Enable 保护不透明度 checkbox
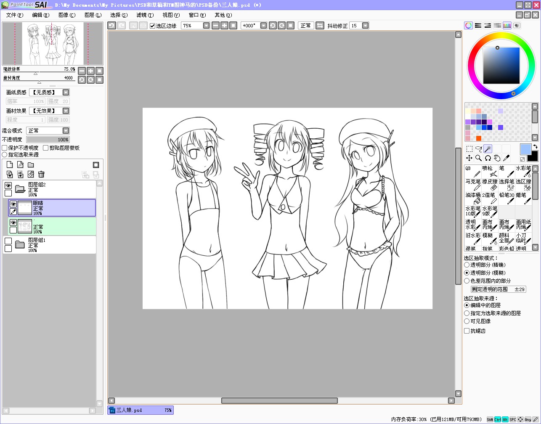Viewport: 541px width, 424px height. pos(5,148)
